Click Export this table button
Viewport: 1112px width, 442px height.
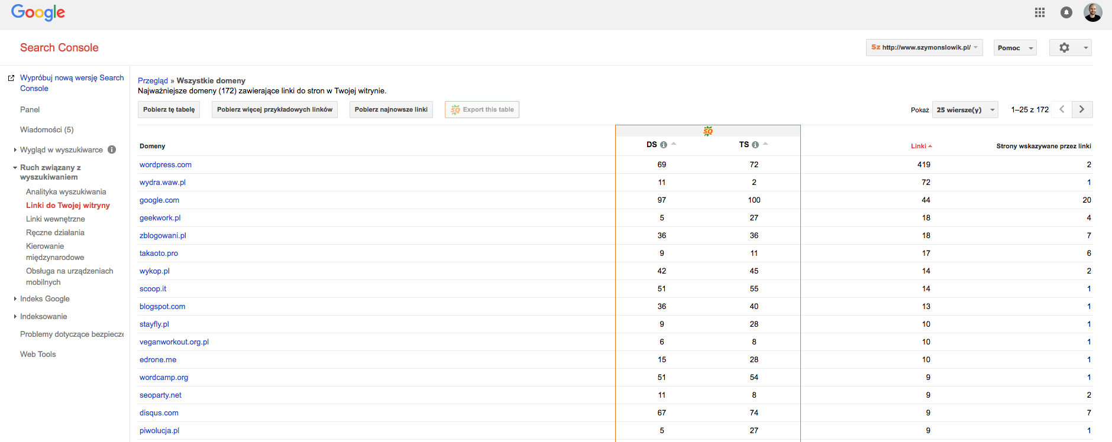482,109
